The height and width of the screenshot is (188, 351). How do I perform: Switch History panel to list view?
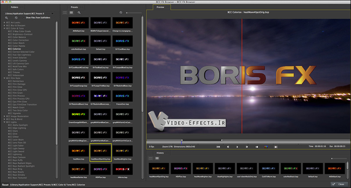tap(157, 158)
